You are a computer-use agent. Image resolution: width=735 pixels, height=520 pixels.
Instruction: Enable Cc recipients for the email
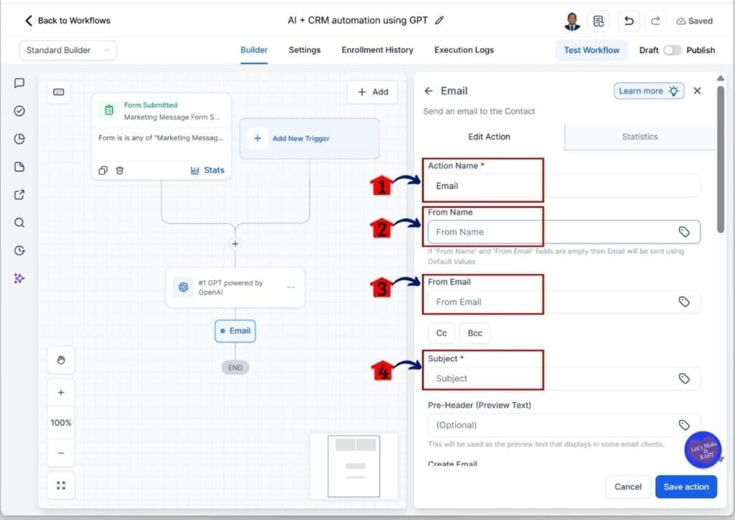point(441,333)
